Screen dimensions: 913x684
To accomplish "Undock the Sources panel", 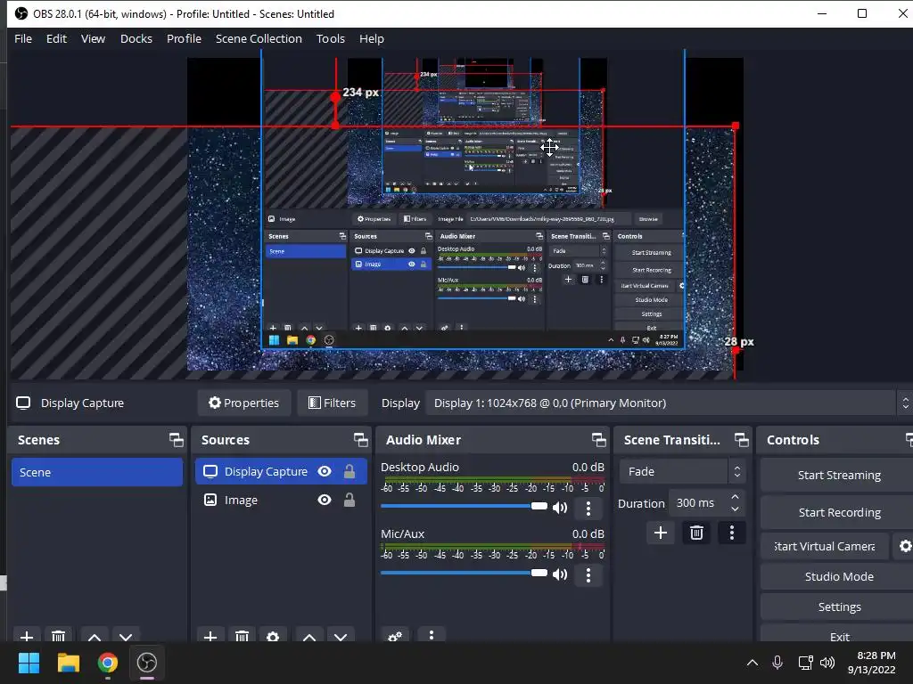I will pyautogui.click(x=360, y=440).
